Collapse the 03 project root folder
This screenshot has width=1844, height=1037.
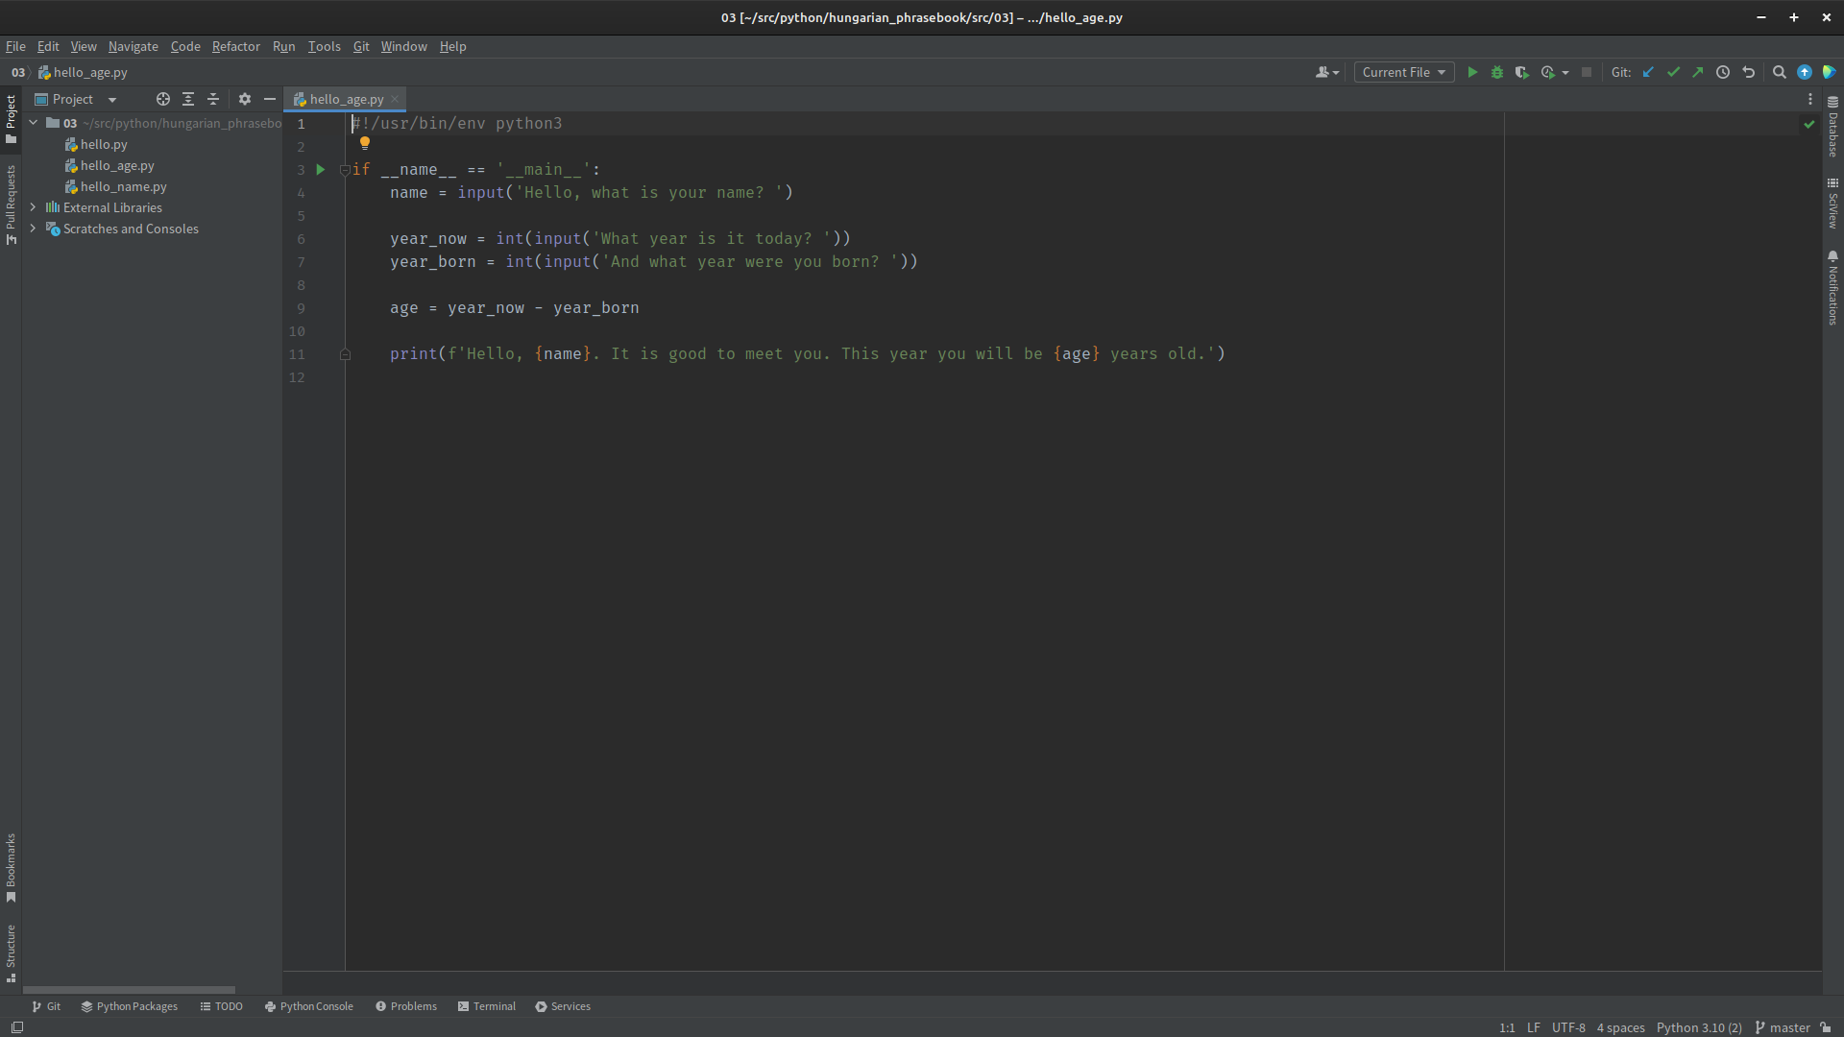point(34,123)
